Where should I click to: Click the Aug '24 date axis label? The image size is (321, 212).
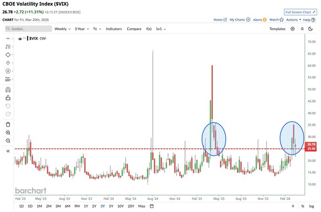tap(153, 198)
